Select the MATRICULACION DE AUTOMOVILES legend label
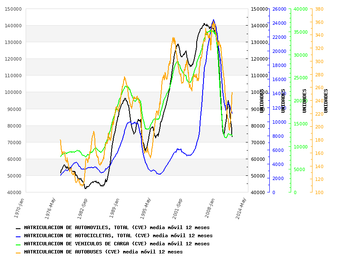Screen dimensions: 342x256 (117, 228)
